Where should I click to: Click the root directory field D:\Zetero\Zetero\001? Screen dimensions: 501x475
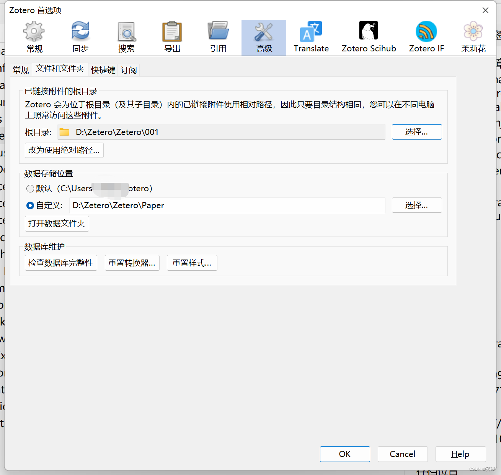[221, 132]
